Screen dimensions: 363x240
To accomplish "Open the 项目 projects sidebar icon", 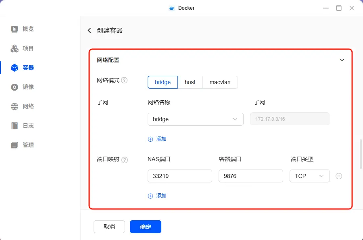I will coord(15,48).
